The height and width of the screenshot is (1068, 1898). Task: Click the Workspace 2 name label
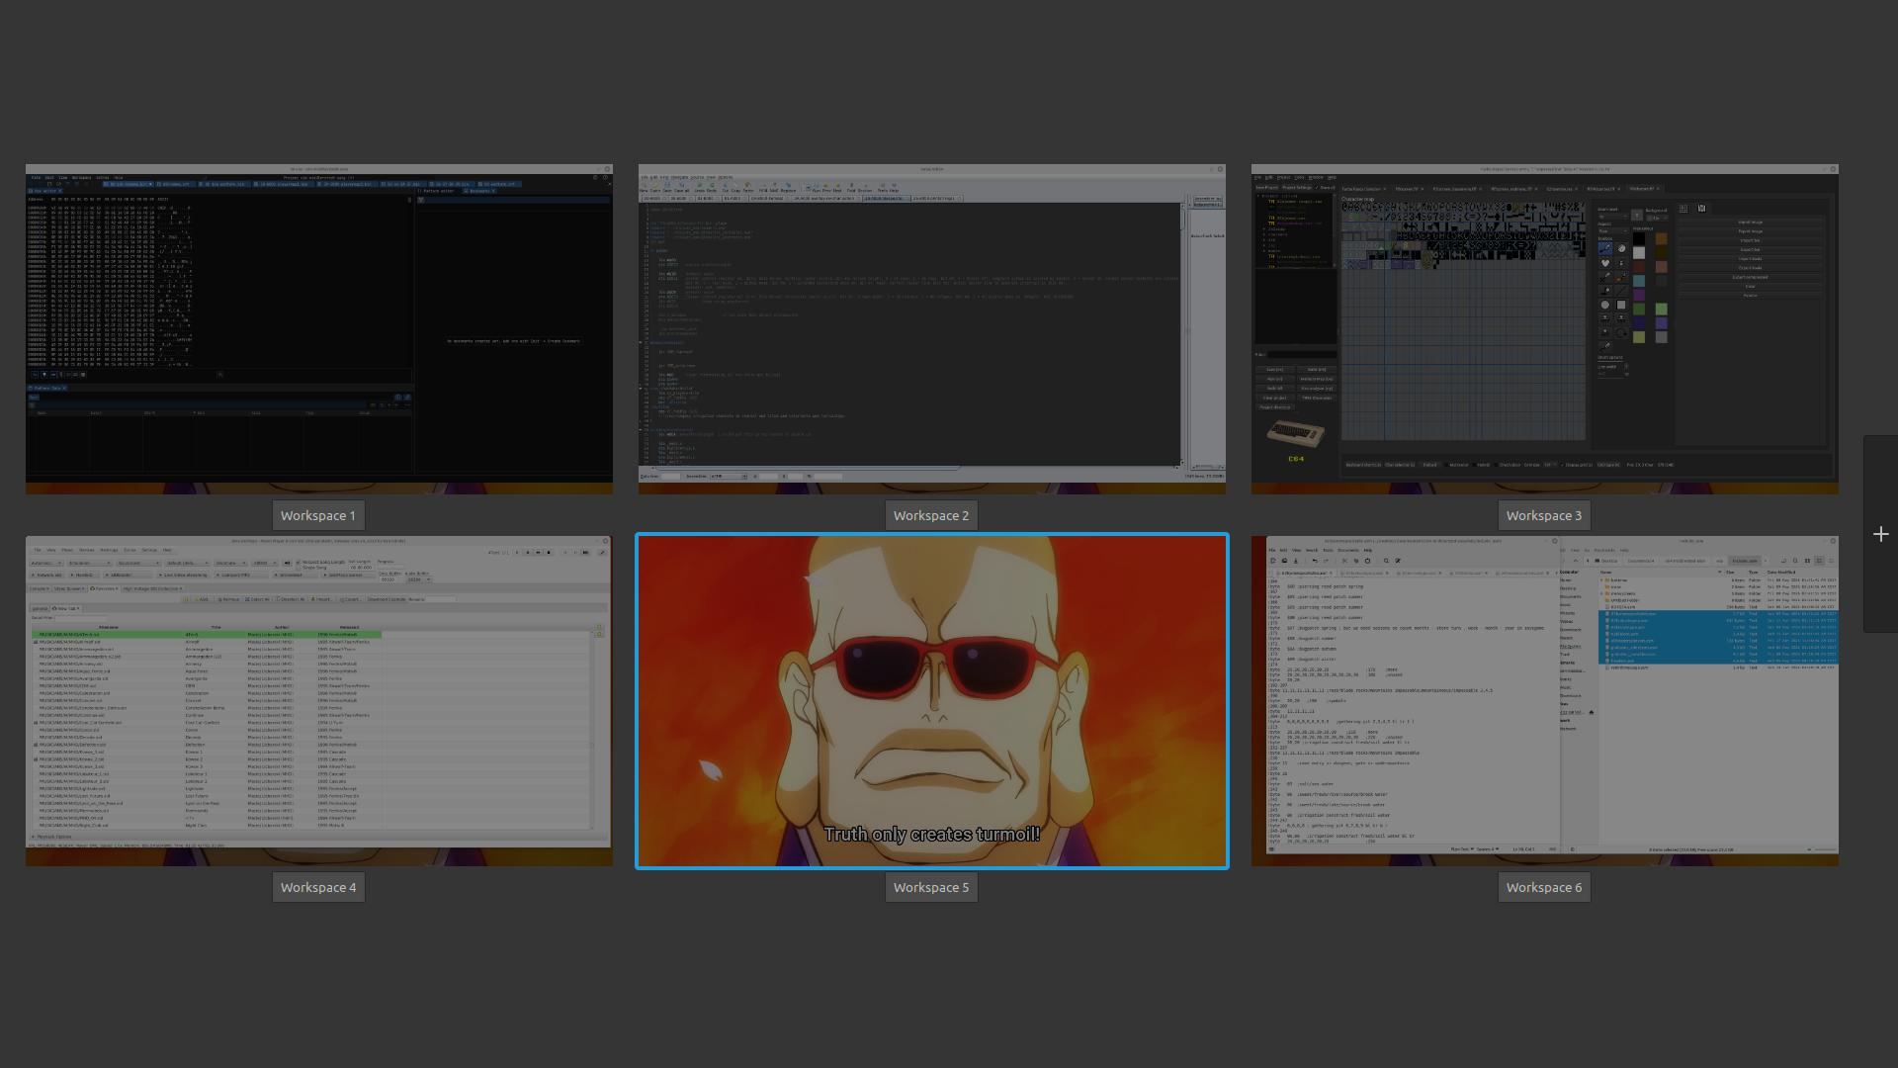point(931,515)
